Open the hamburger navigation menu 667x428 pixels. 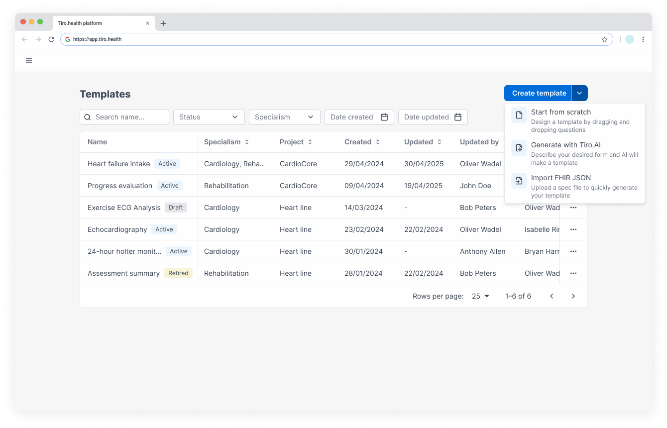point(29,60)
